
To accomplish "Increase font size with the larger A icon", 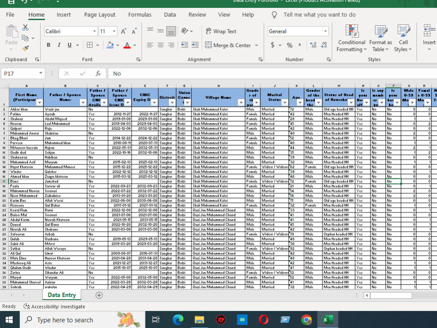I will (x=124, y=31).
